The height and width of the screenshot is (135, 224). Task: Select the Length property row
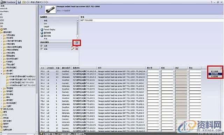click(47, 27)
